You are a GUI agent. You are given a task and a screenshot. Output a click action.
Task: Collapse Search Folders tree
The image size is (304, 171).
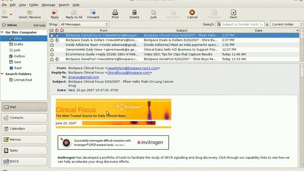[2, 74]
